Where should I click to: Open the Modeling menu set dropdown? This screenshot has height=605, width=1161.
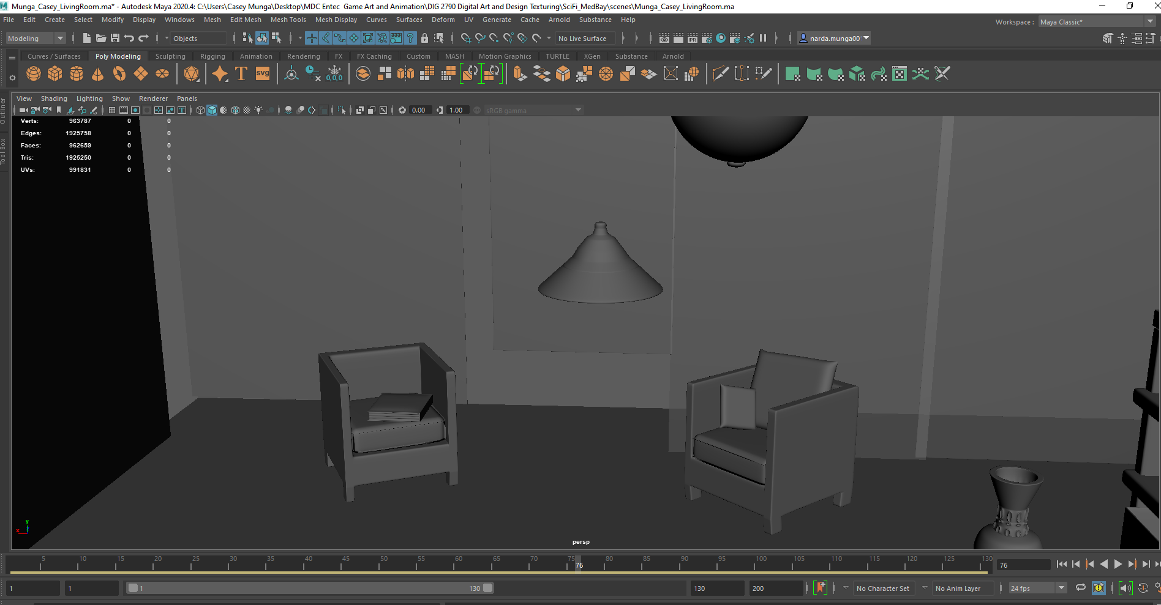36,38
